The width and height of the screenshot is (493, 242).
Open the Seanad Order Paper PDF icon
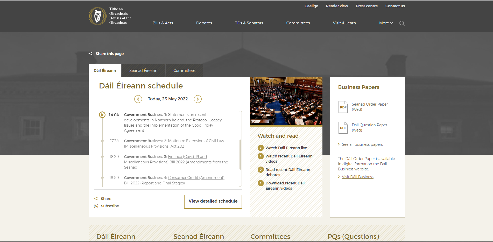pyautogui.click(x=343, y=107)
